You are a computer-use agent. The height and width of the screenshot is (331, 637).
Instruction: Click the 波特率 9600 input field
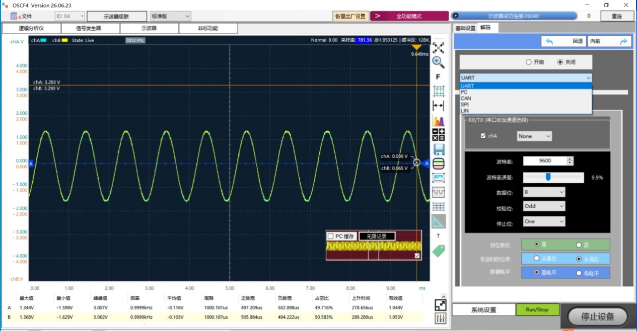coord(545,161)
